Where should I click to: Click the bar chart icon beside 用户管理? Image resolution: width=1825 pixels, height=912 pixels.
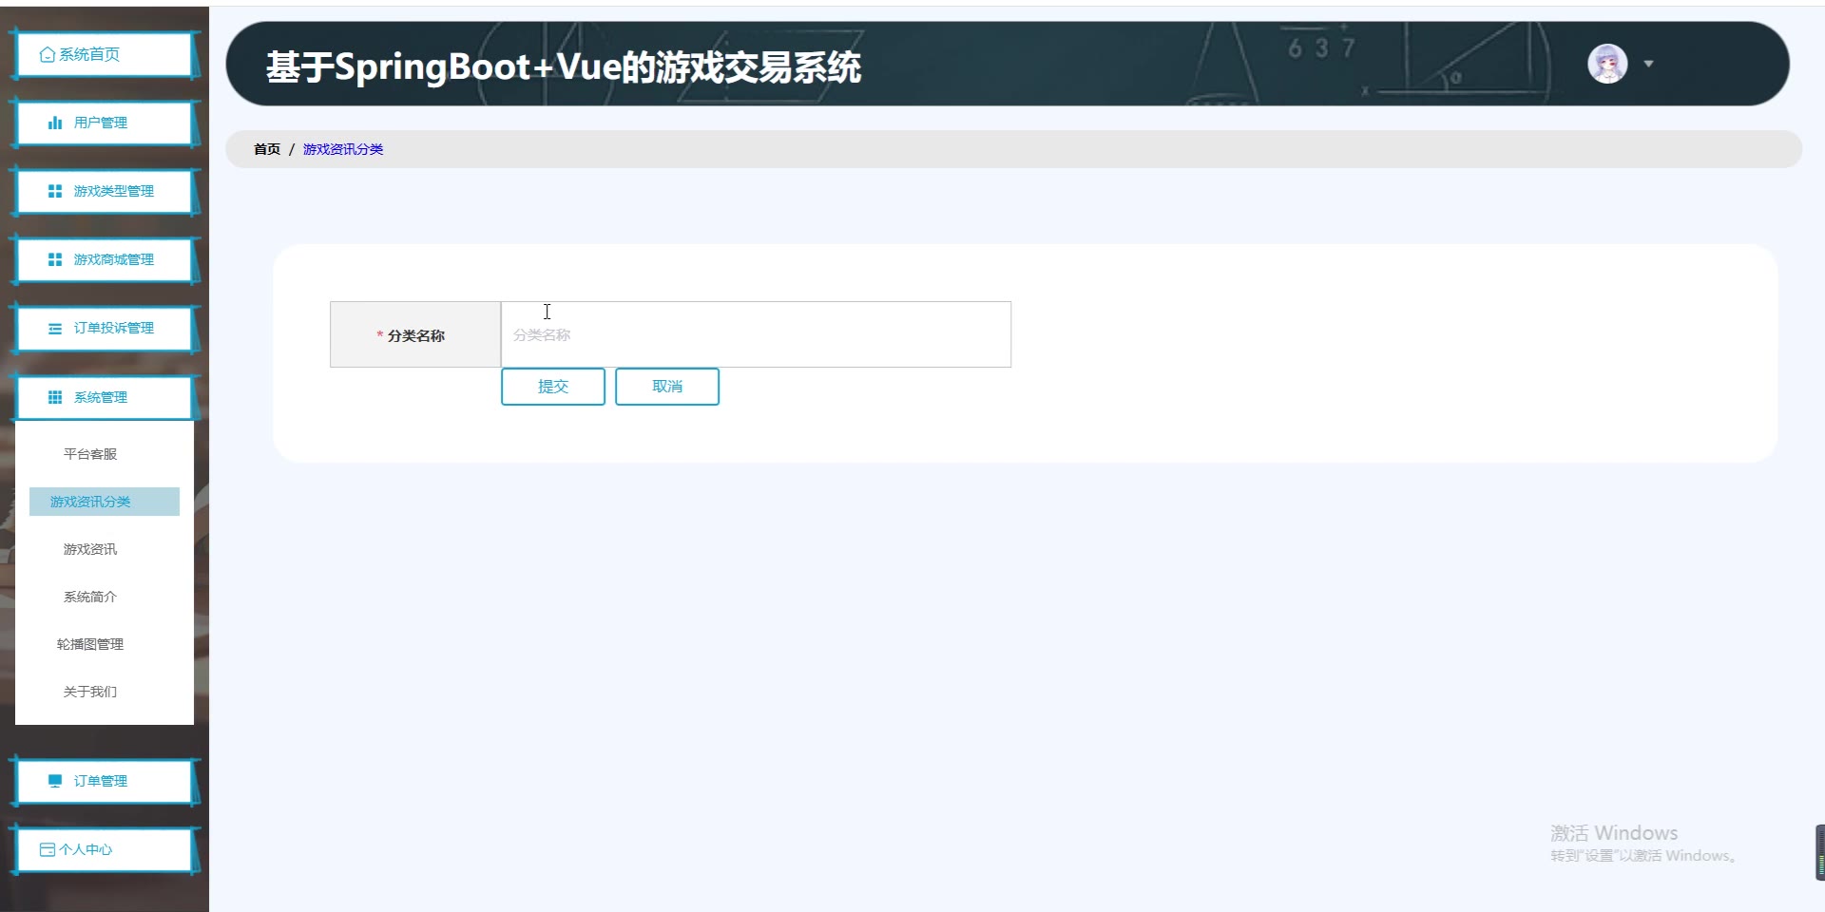[x=55, y=123]
